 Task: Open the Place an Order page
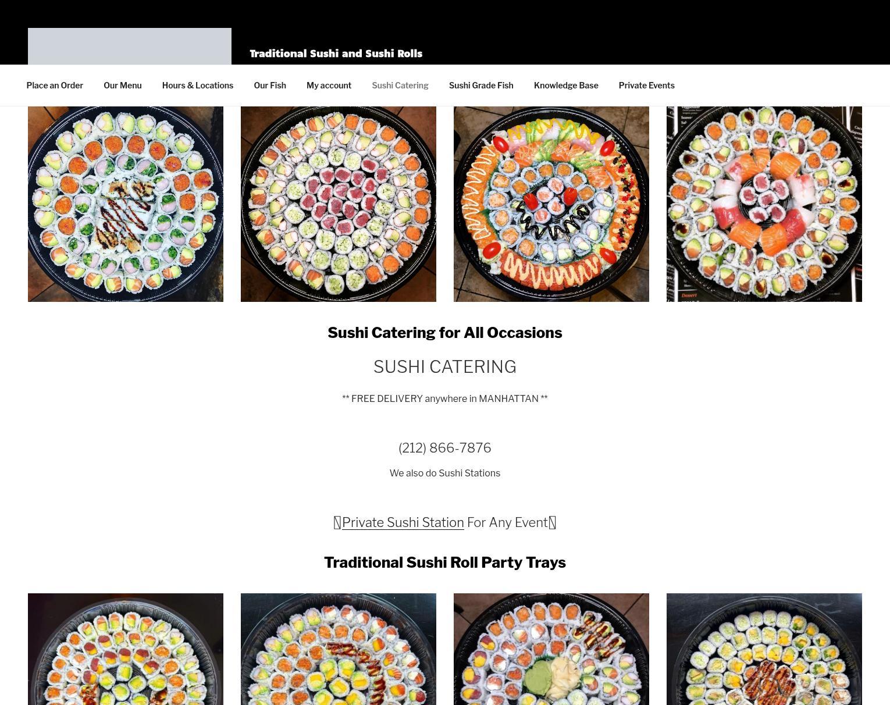coord(55,86)
